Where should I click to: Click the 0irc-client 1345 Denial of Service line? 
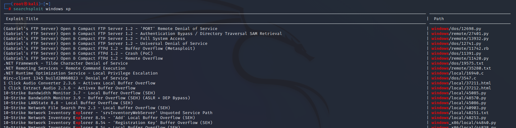66,78
